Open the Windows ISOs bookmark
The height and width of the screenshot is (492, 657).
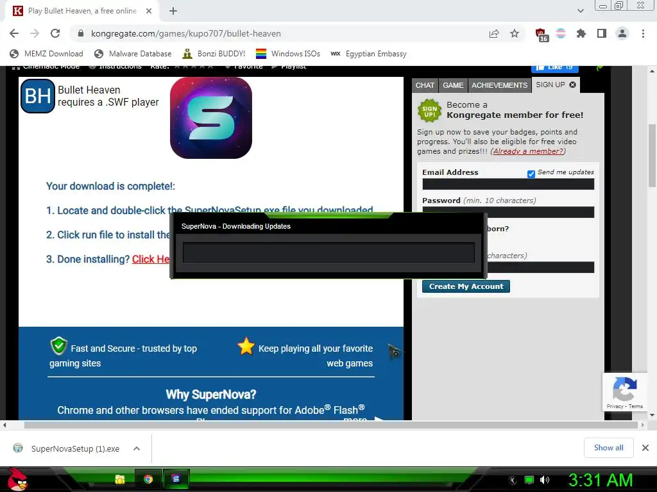coord(288,54)
